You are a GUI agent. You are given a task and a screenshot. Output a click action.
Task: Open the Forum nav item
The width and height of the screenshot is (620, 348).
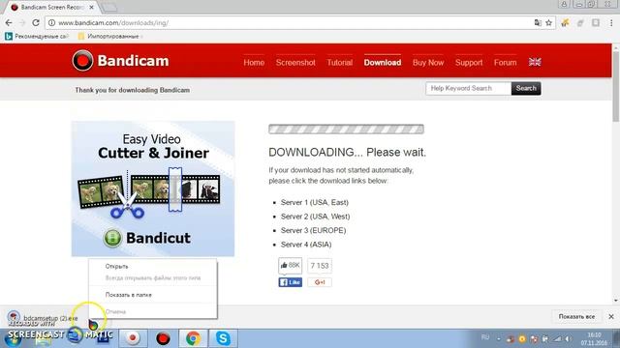[x=506, y=62]
